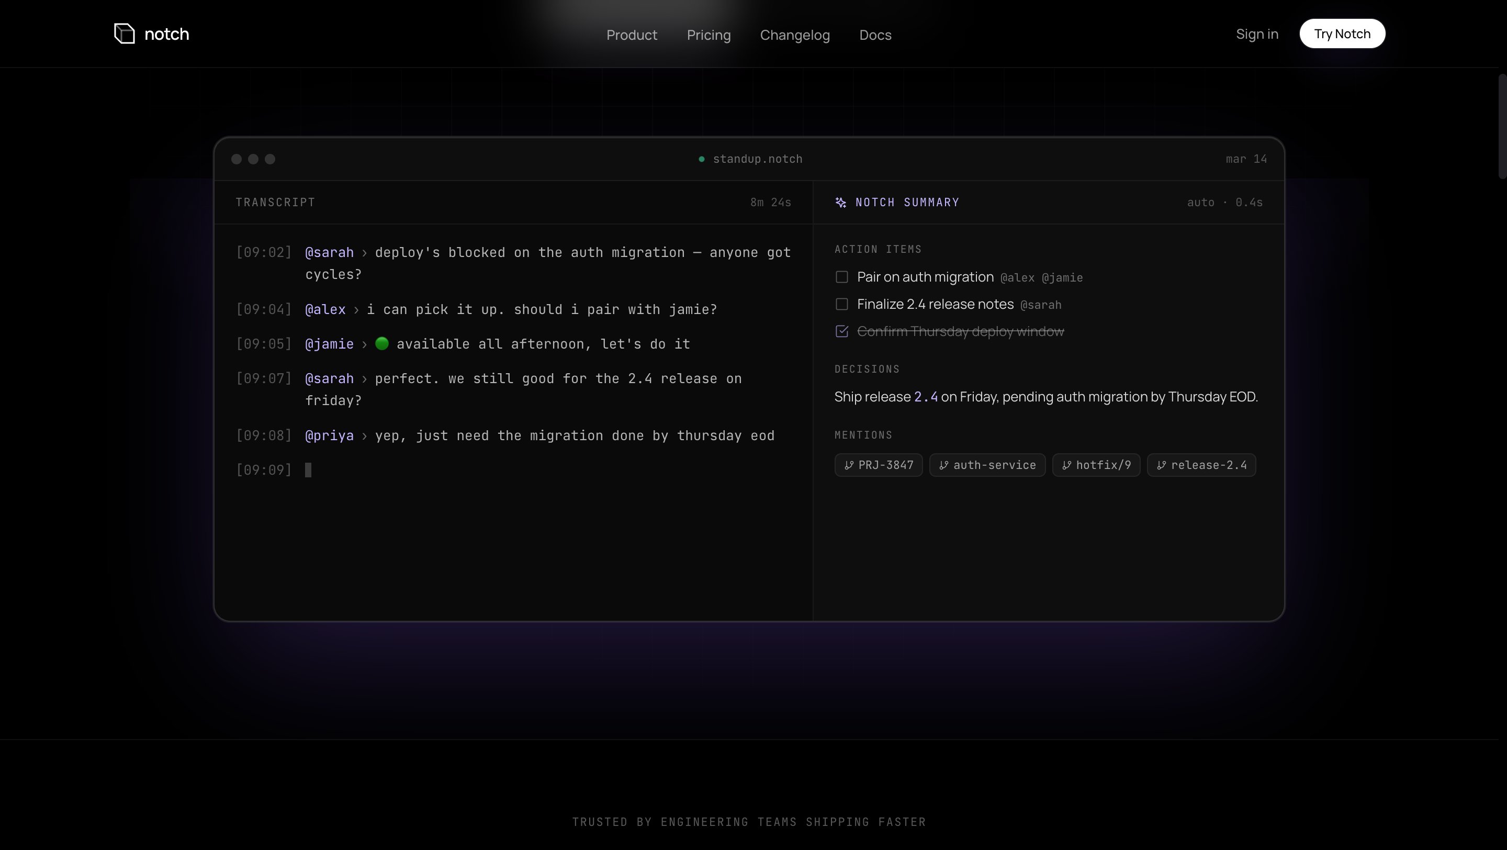Click the Try Notch button

coord(1342,33)
